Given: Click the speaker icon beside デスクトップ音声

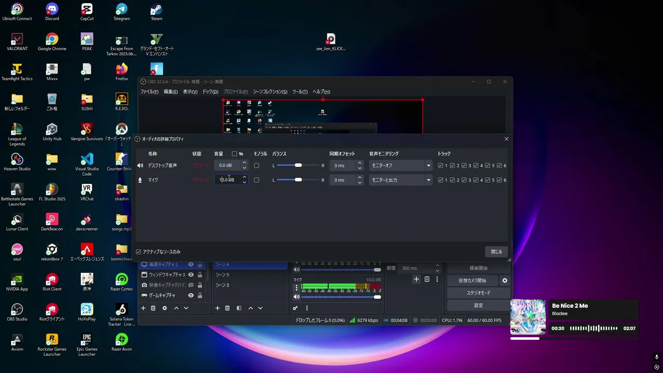Looking at the screenshot, I should (140, 166).
